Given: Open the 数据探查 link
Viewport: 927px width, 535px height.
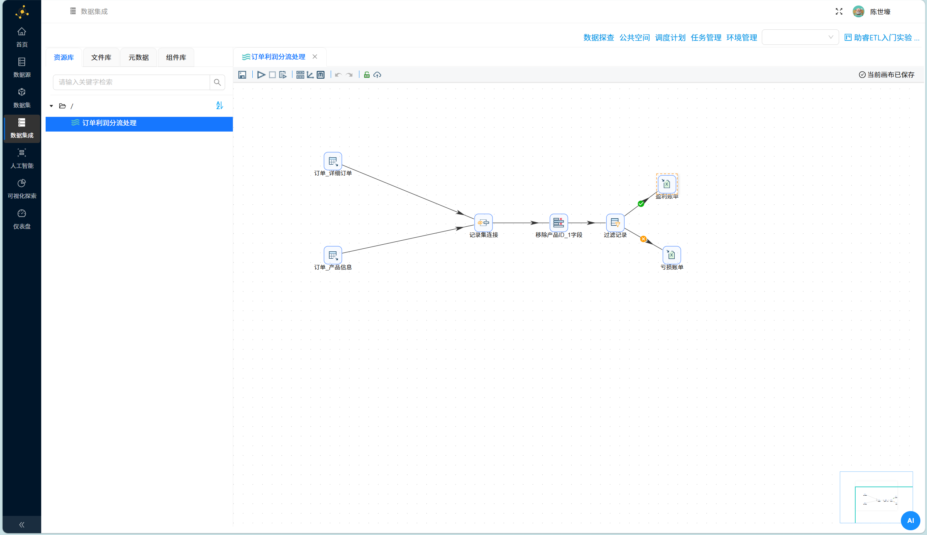Looking at the screenshot, I should coord(599,37).
